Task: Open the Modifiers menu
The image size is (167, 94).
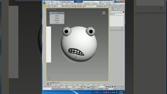Action: pyautogui.click(x=73, y=4)
